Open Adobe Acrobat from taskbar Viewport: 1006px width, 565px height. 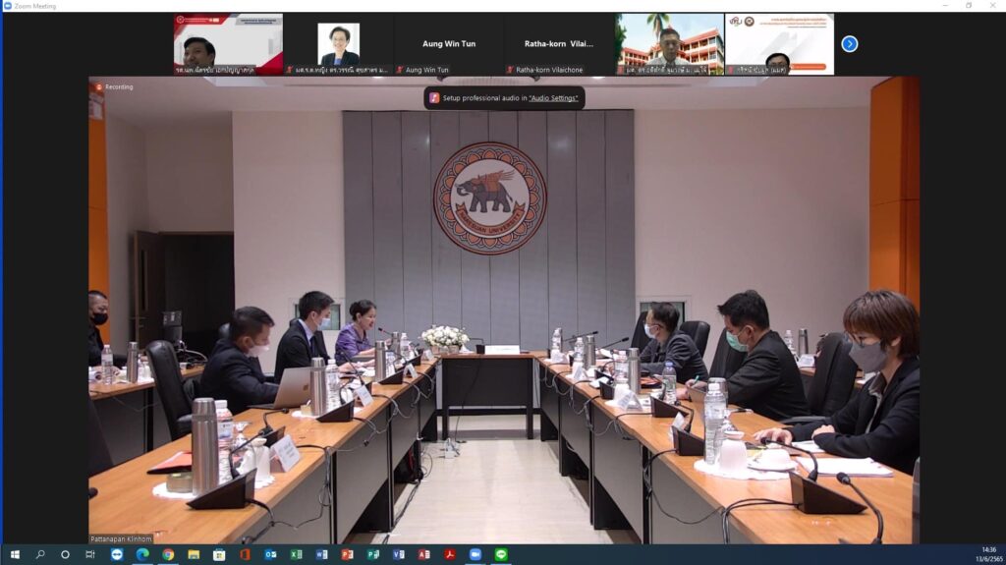point(450,555)
